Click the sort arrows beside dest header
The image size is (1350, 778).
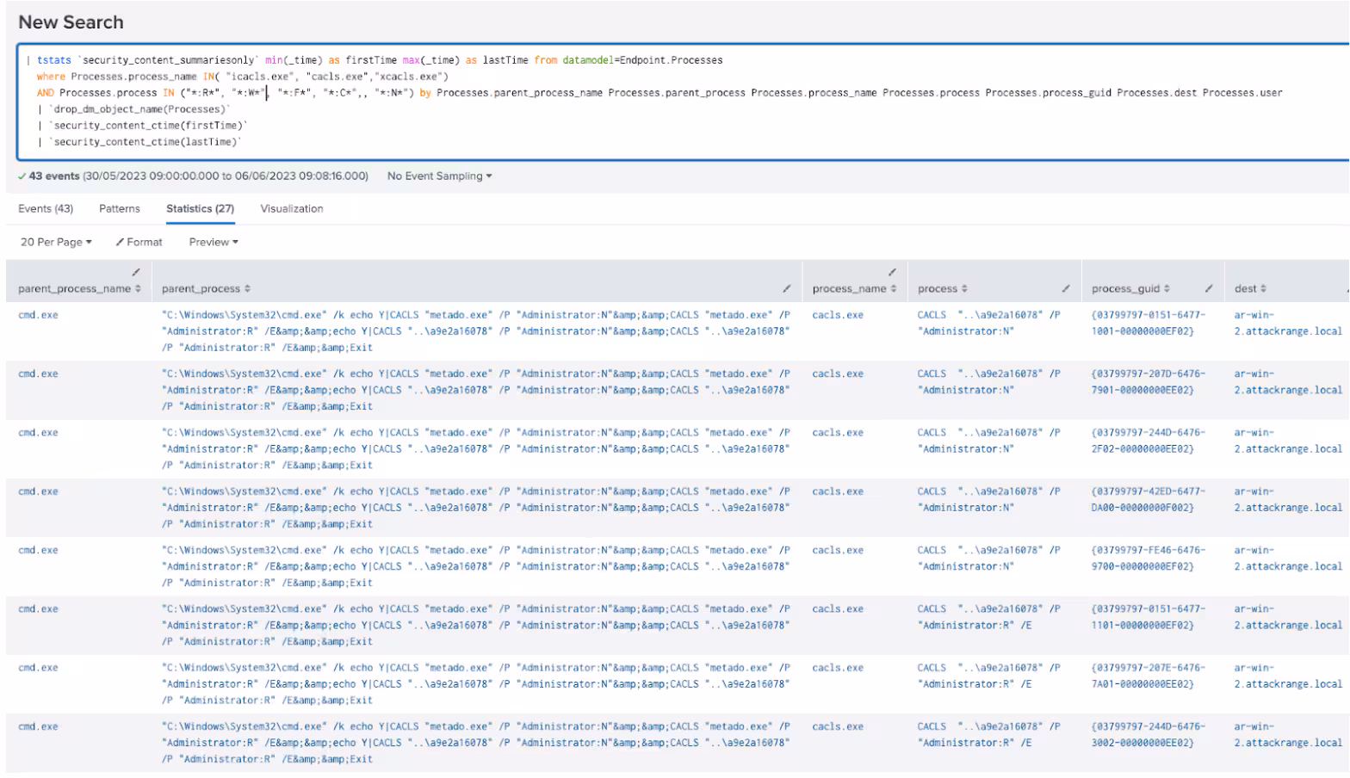1263,289
